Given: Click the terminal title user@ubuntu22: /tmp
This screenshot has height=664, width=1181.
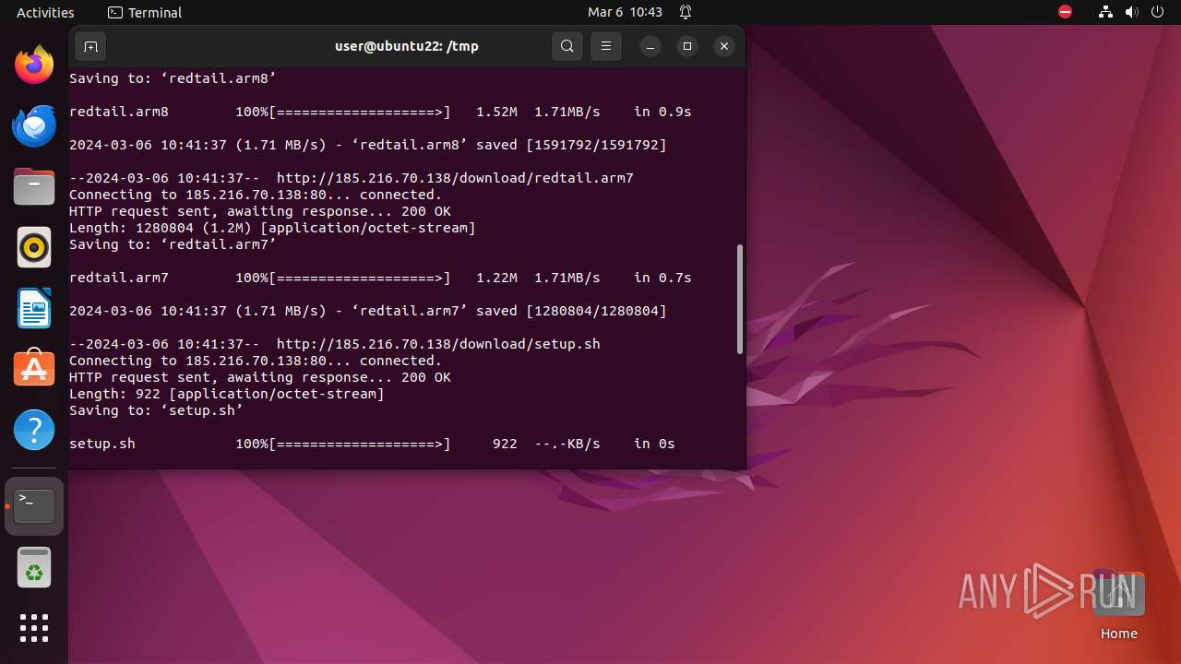Looking at the screenshot, I should [407, 46].
